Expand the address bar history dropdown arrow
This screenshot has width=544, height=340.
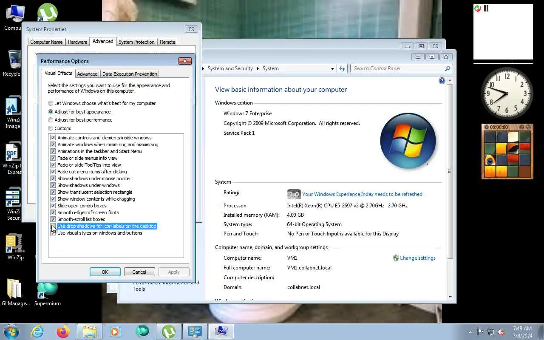point(332,68)
